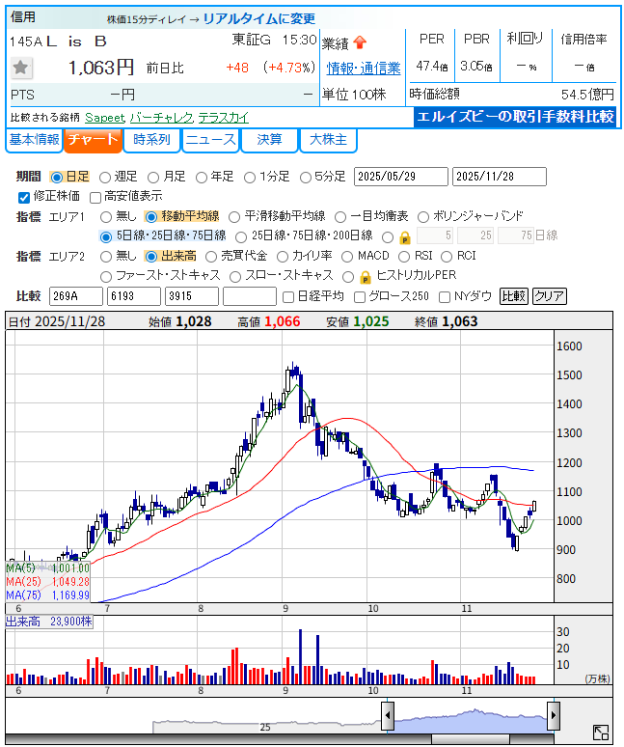Select 移動平均線 indicator
The image size is (624, 747).
click(x=150, y=217)
